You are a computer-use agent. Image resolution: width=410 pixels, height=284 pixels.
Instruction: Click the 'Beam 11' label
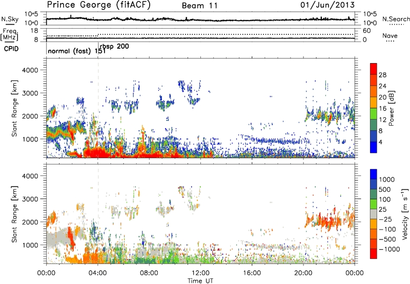point(199,6)
